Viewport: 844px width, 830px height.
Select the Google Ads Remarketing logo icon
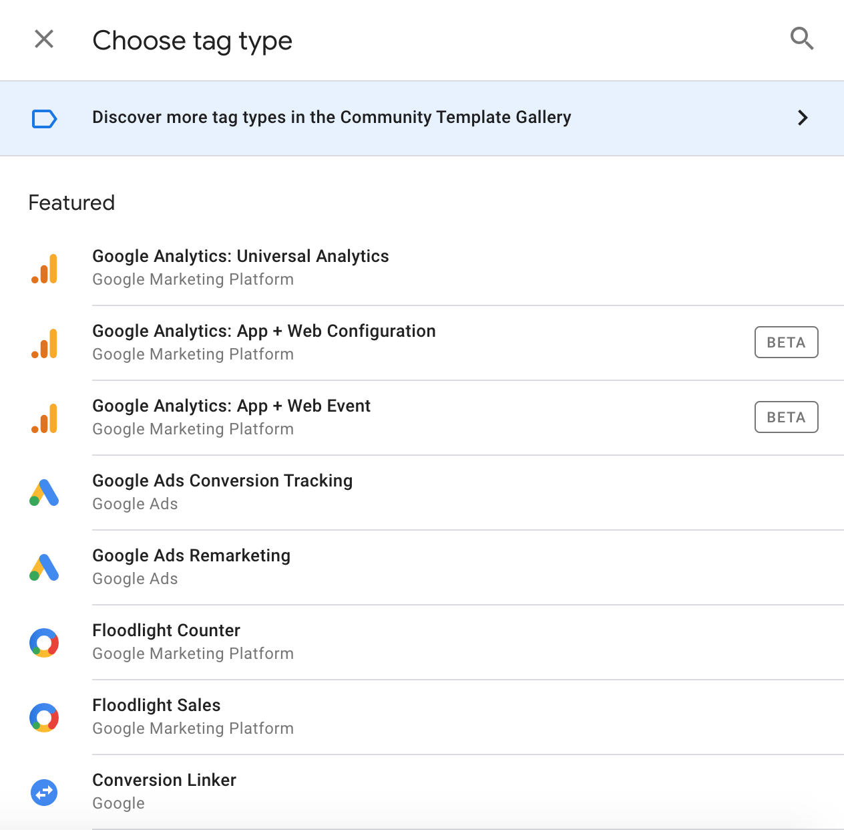(44, 567)
